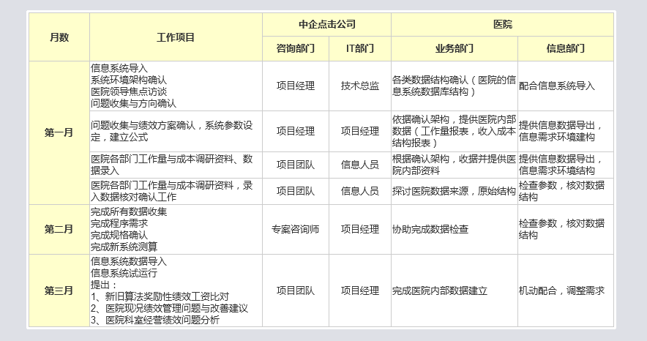This screenshot has height=341, width=647.
Task: Select 咨询部门 项目经理 in the 绩效方案确认 row
Action: click(296, 131)
